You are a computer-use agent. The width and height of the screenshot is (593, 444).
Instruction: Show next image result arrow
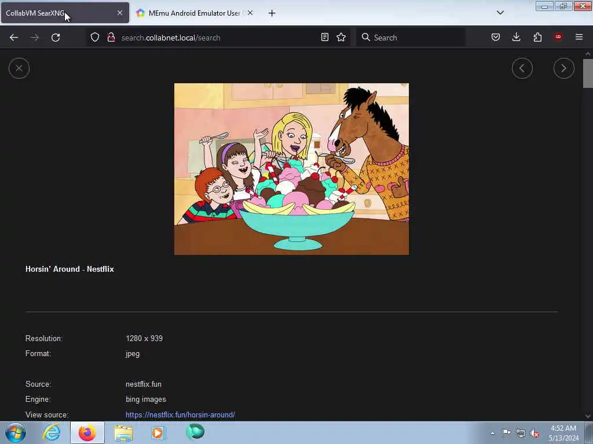[x=563, y=68]
